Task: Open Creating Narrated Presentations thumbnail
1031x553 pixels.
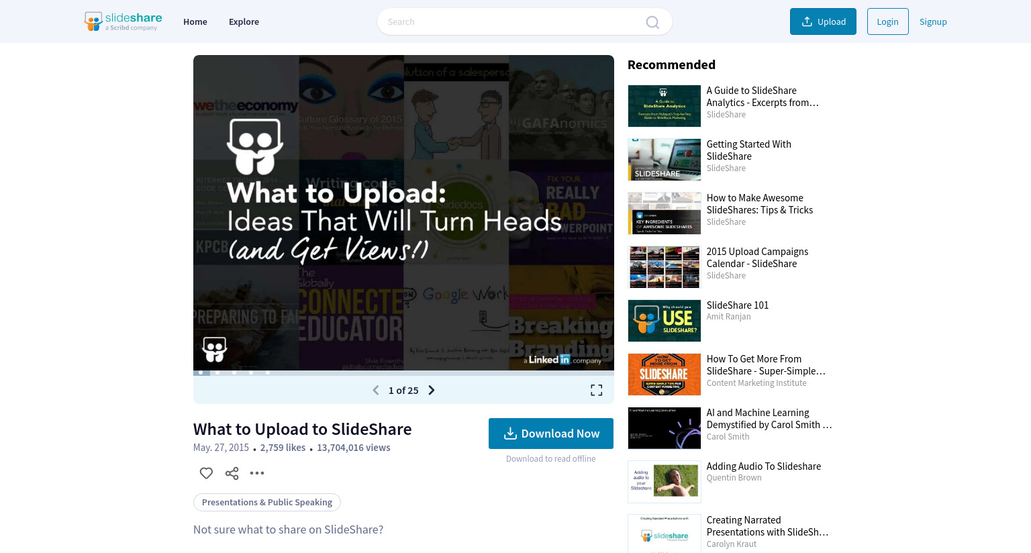Action: 665,534
